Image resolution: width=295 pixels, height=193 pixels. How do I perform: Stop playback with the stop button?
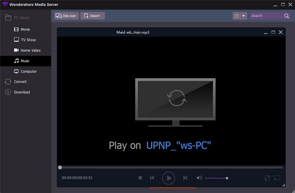tap(140, 178)
